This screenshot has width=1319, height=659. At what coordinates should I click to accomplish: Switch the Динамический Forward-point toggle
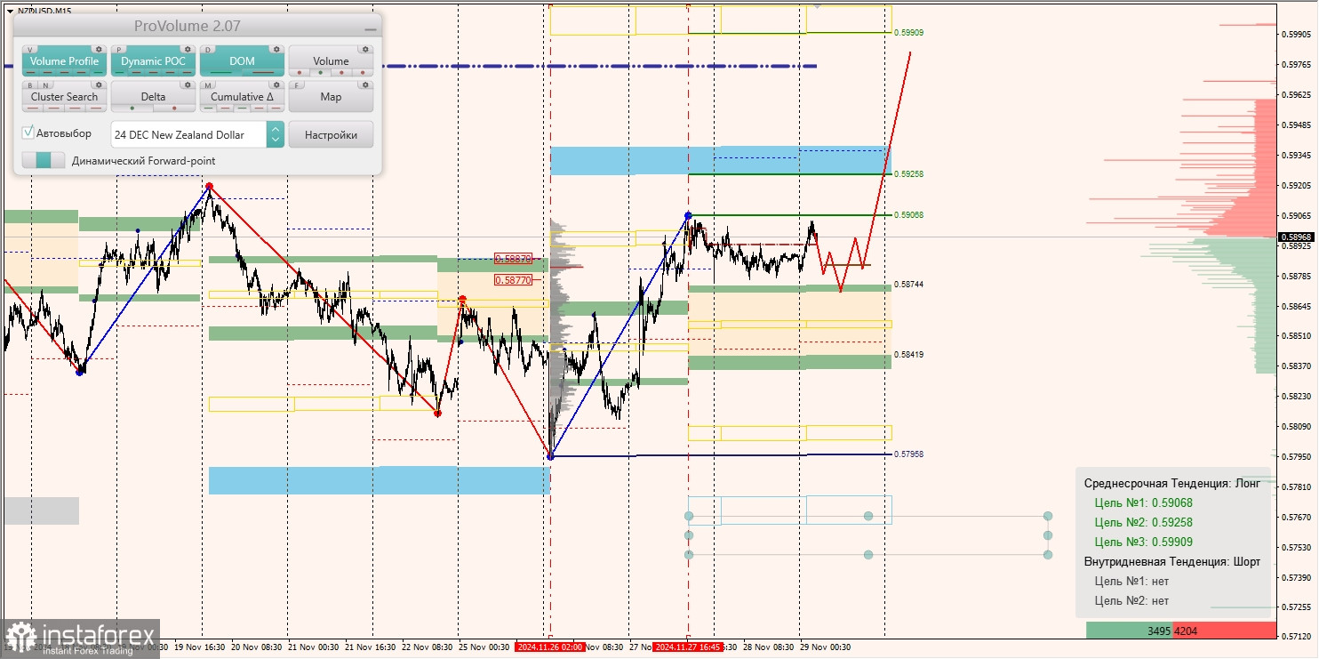(44, 160)
